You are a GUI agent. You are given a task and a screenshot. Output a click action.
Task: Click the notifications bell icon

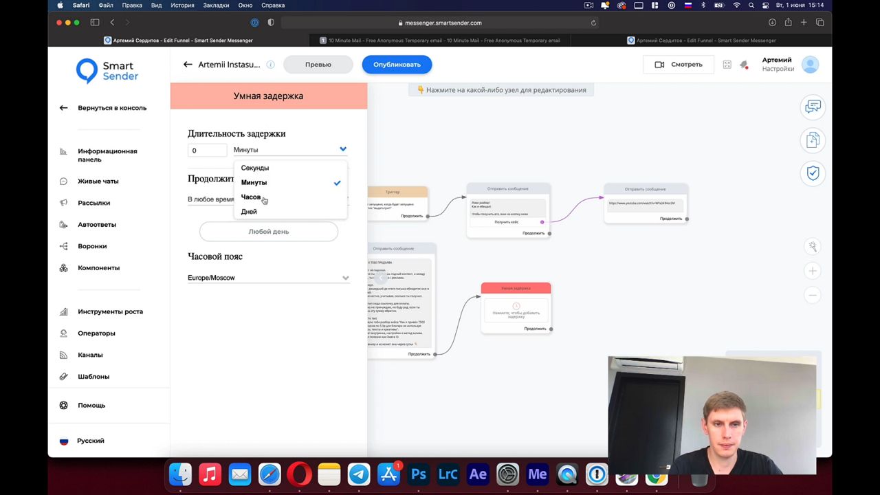click(x=743, y=65)
